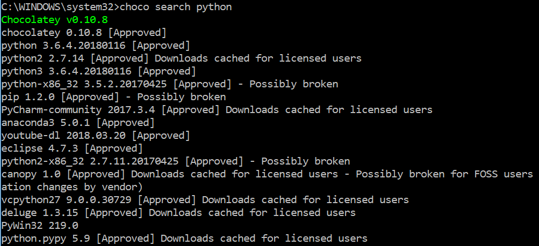The width and height of the screenshot is (539, 246).
Task: Click the 'eclipse 4.7.3' result line
Action: [x=72, y=148]
